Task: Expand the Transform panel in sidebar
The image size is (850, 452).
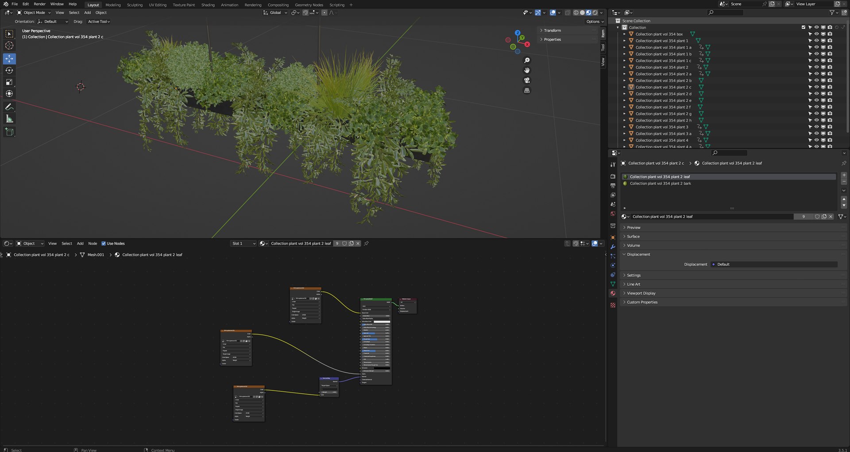Action: pos(568,31)
